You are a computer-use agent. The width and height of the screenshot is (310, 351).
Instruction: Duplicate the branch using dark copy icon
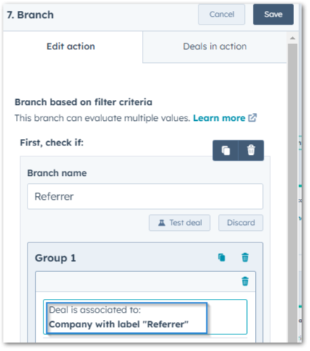225,151
